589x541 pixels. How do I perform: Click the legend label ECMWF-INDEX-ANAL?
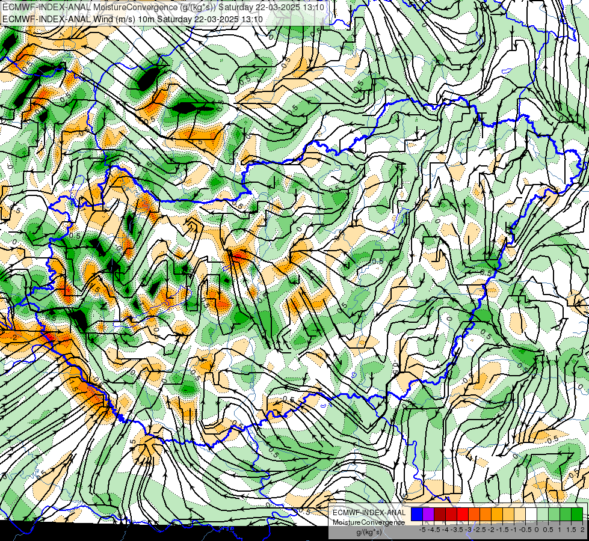369,513
